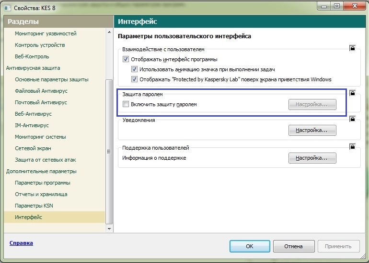Select Контроль устройств section

pyautogui.click(x=40, y=45)
